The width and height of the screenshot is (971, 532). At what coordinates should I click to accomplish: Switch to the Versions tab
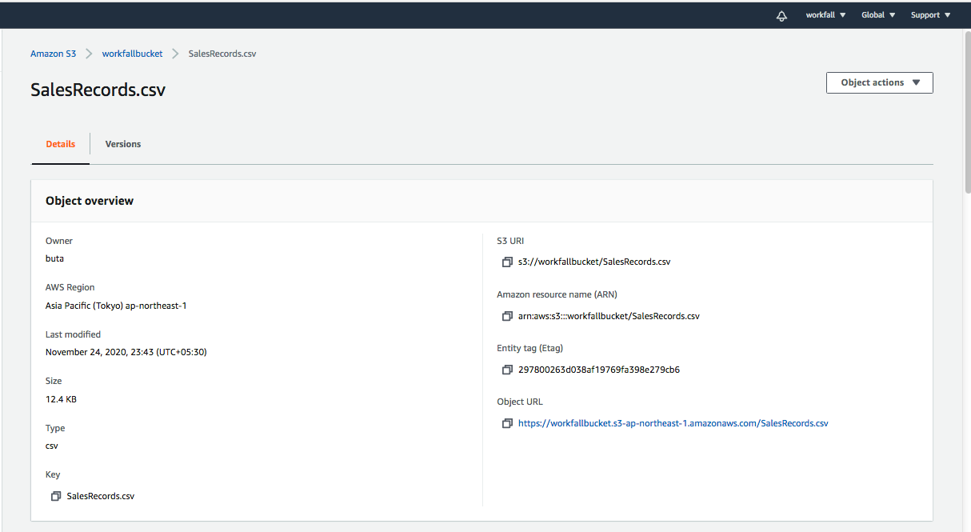[123, 144]
